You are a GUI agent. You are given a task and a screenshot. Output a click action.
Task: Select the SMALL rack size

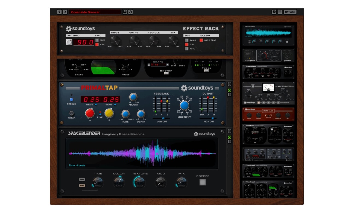(x=187, y=40)
